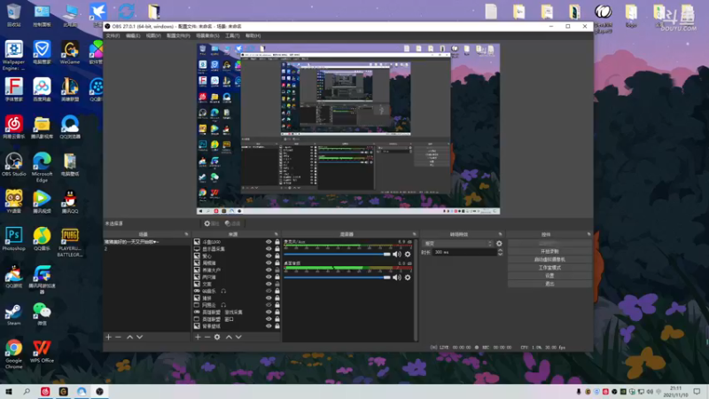Select the 英雄联盟 游戏采集 source row
The height and width of the screenshot is (399, 709).
click(237, 312)
